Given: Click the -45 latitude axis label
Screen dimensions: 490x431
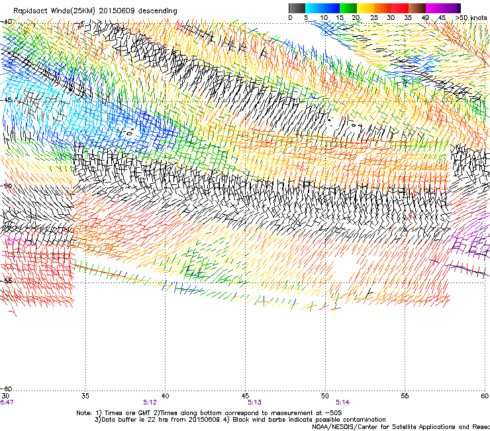Looking at the screenshot, I should 6,100.
